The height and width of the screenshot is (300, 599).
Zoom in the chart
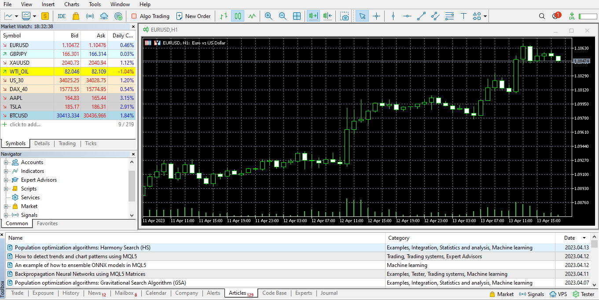pyautogui.click(x=268, y=16)
